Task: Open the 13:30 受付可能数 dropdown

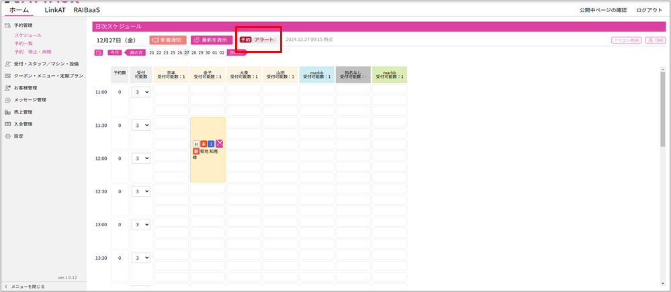Action: click(140, 258)
